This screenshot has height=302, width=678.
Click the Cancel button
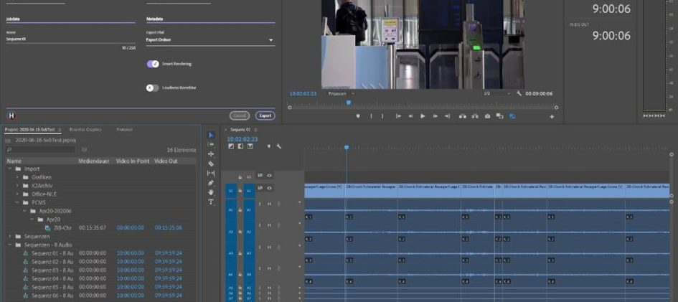(x=240, y=115)
